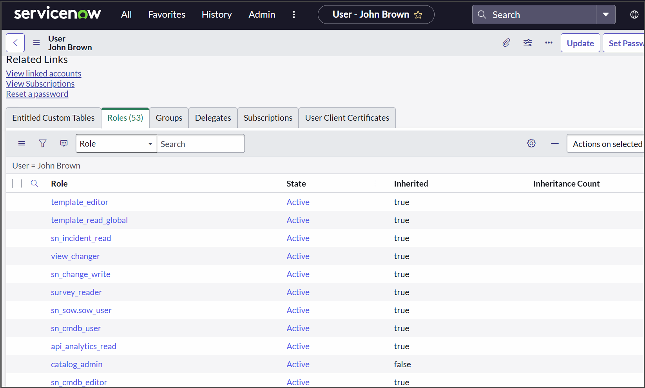The image size is (645, 388).
Task: Toggle the select-all rows checkbox
Action: point(17,183)
